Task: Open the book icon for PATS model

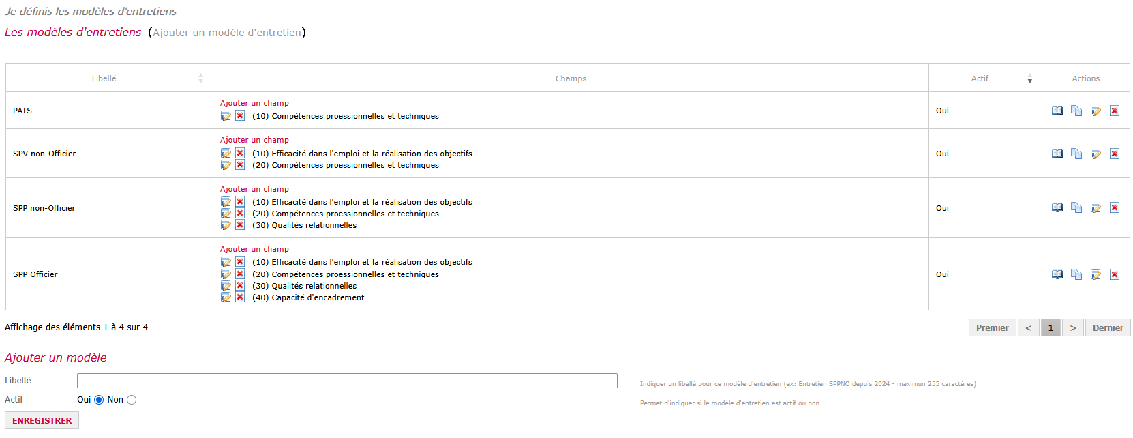Action: [x=1057, y=111]
